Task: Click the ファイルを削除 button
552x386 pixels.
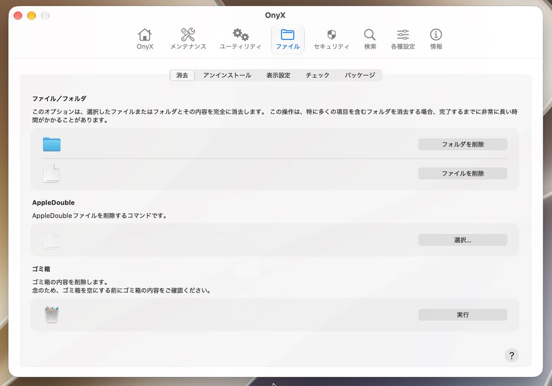Action: pos(463,173)
